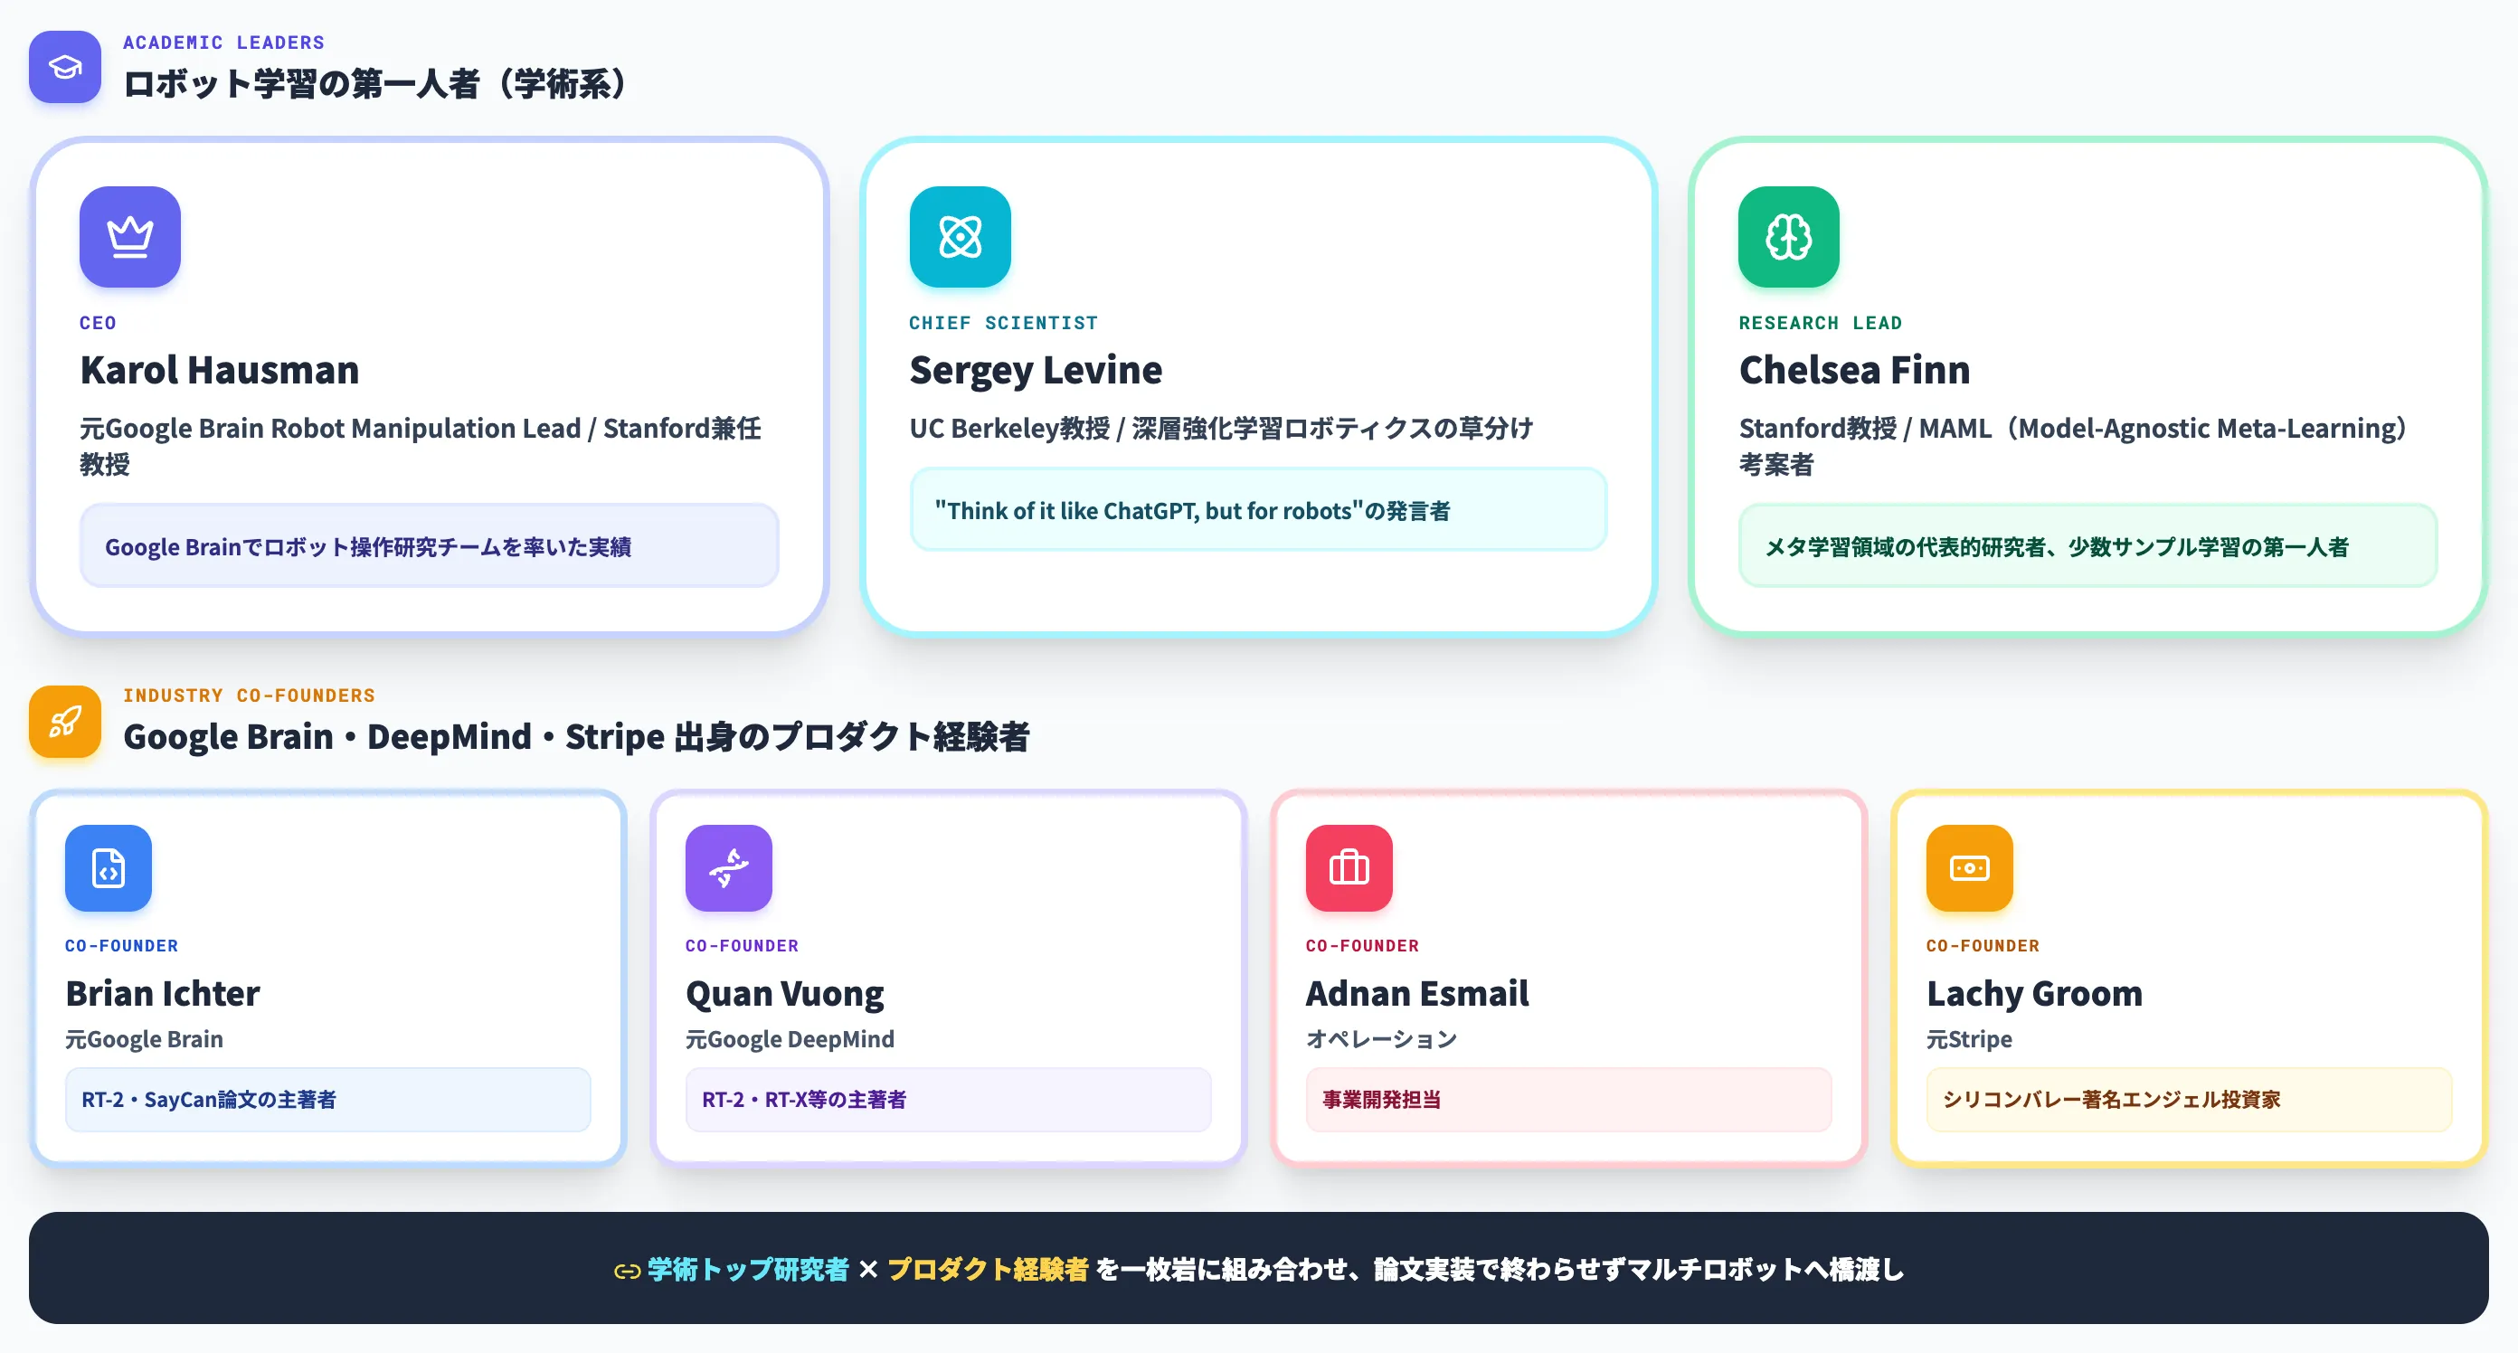This screenshot has height=1353, width=2518.
Task: Click プロダクト経験者 in the footer banner
Action: (988, 1270)
